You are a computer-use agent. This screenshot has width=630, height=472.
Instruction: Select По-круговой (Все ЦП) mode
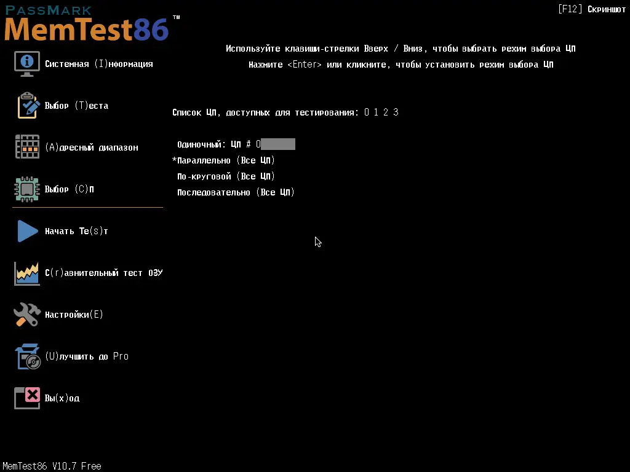[226, 176]
